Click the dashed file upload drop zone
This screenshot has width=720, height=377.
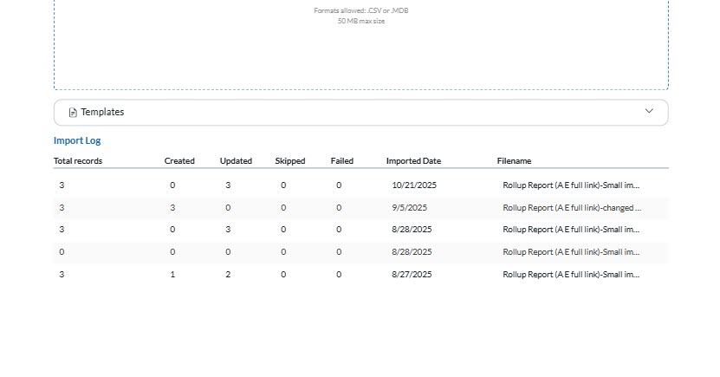tap(360, 52)
